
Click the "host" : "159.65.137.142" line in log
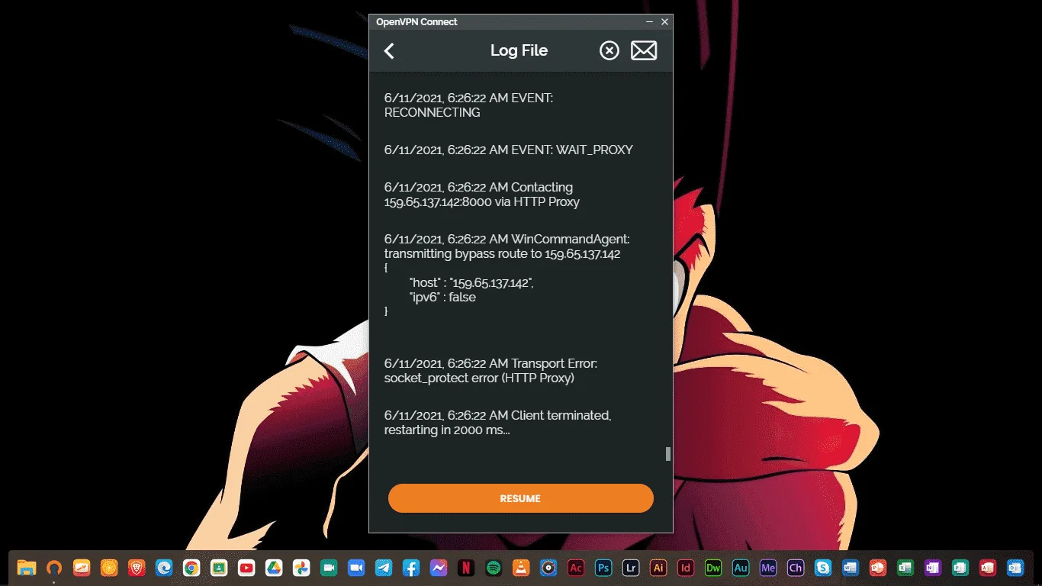click(x=471, y=283)
